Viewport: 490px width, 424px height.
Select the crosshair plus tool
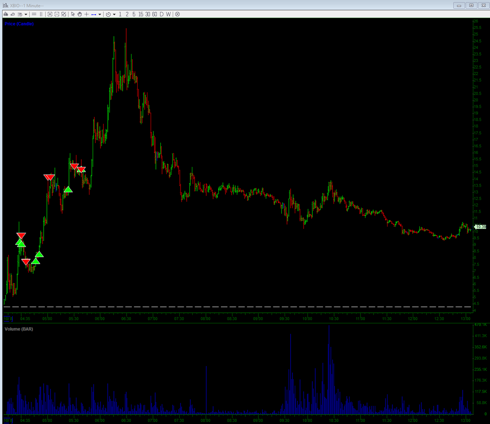(87, 14)
